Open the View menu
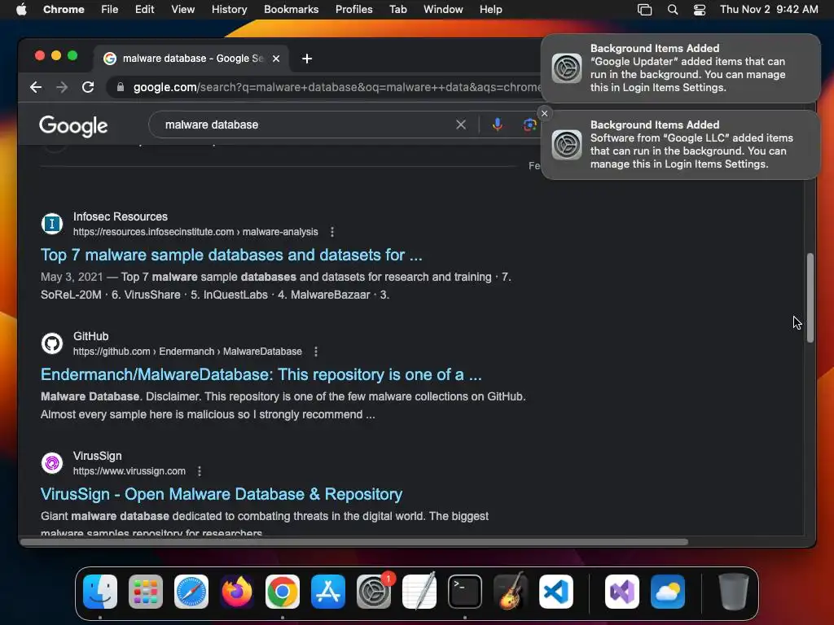 point(182,10)
